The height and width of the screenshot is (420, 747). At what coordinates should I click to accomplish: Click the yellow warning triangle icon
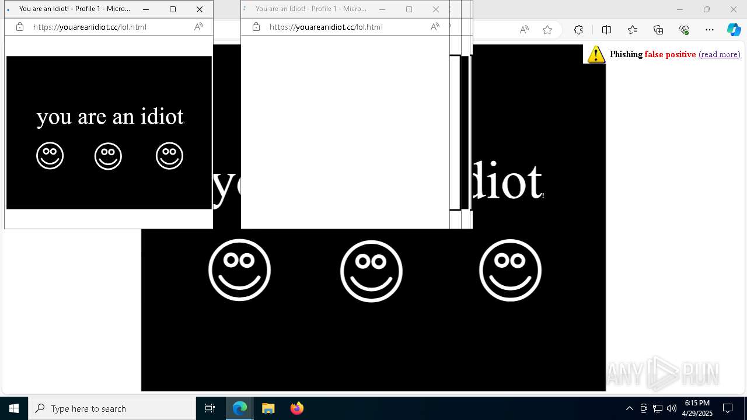coord(596,54)
